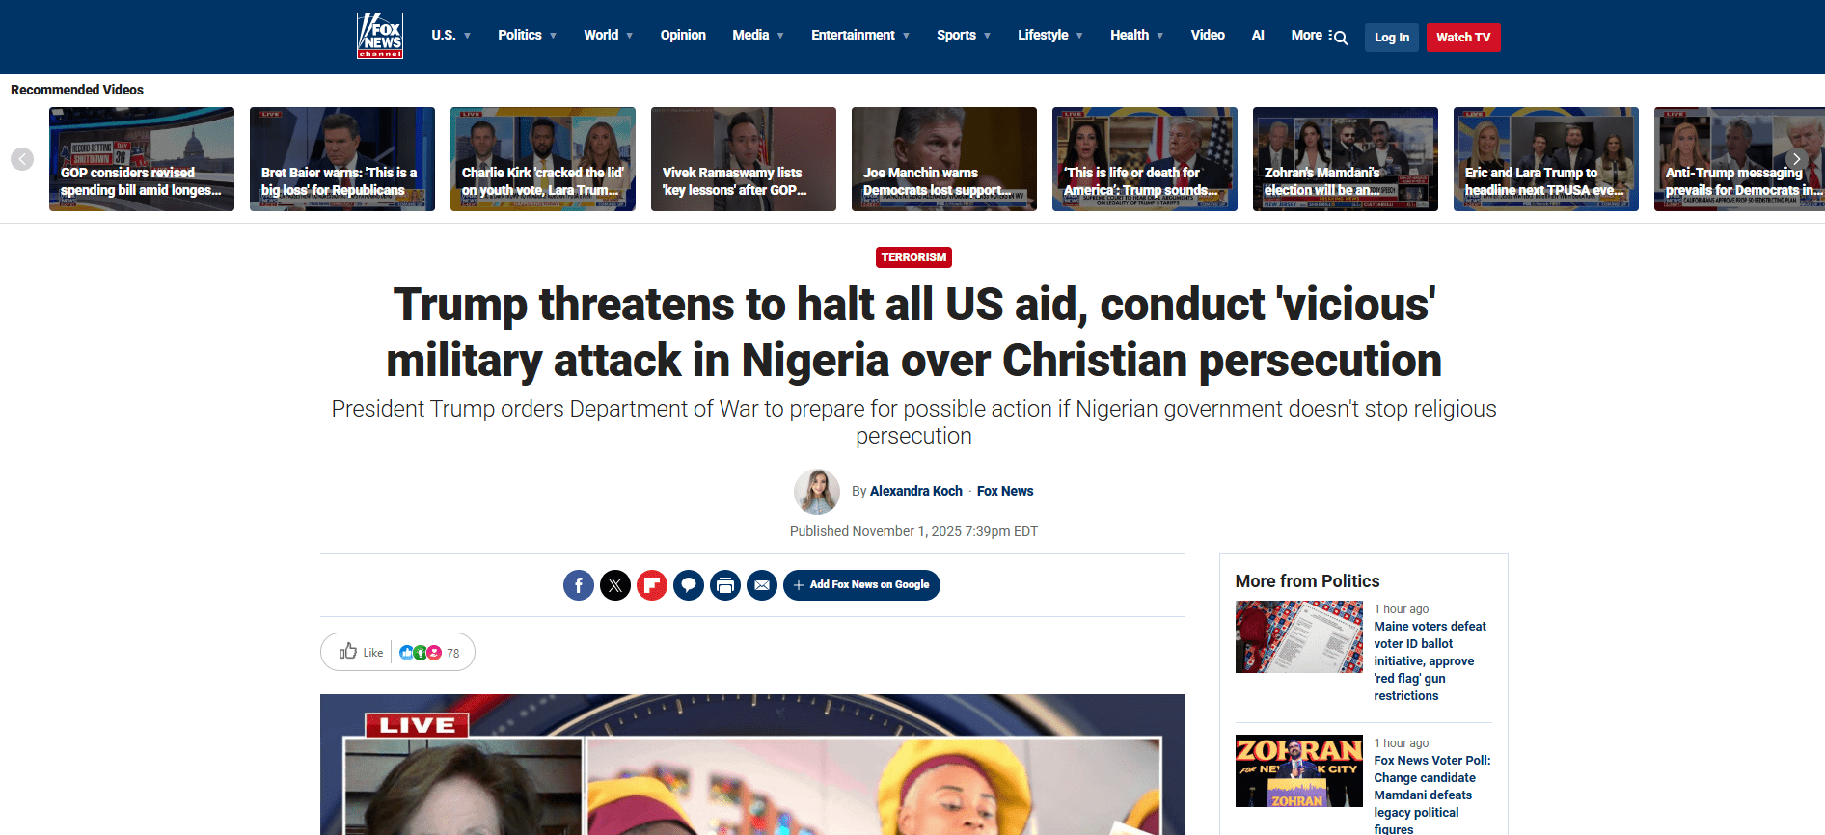Open comments bubble icon

[689, 585]
